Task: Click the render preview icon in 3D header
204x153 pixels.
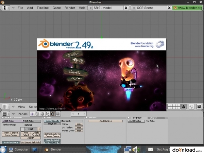Action: 199,107
